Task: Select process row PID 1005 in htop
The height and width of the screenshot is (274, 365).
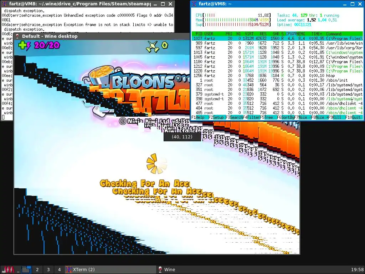Action: 277,57
